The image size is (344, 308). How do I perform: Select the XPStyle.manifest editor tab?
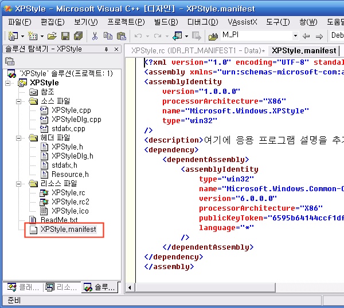click(x=304, y=51)
